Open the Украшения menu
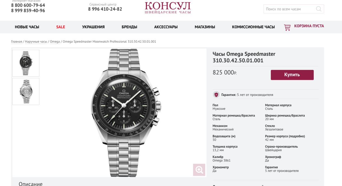 point(93,27)
